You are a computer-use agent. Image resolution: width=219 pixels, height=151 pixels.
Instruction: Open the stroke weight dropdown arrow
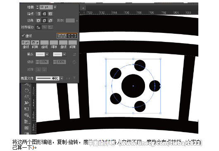55,7
